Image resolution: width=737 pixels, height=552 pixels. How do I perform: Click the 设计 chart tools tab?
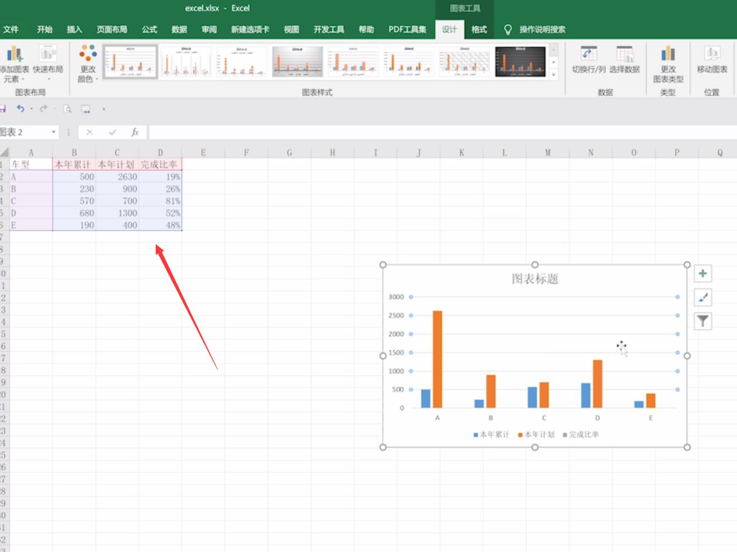tap(449, 30)
